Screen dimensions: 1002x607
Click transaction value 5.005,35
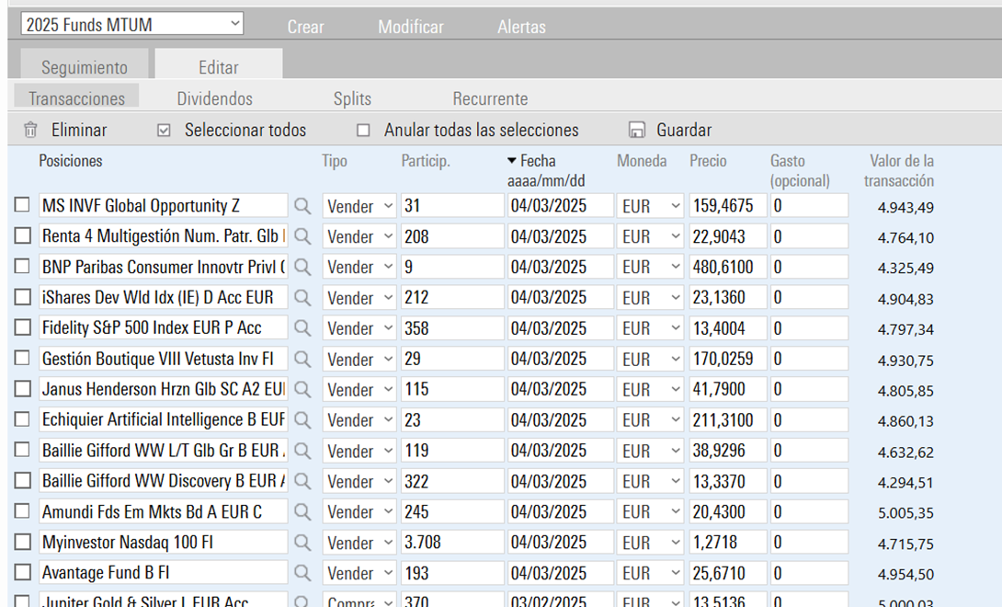point(905,513)
